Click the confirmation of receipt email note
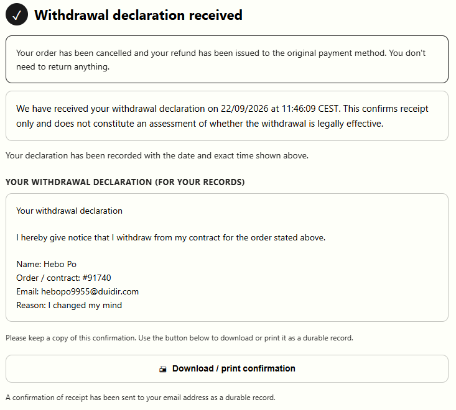456x410 pixels. coord(141,398)
